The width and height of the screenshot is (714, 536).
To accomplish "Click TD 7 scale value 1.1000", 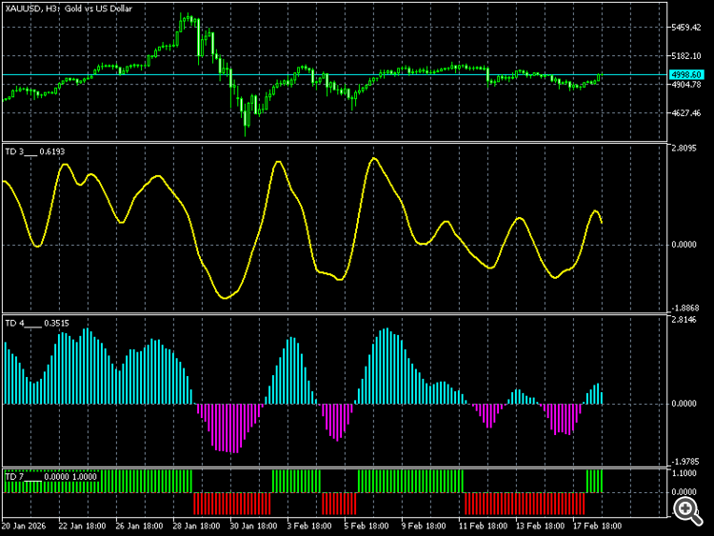I will pyautogui.click(x=684, y=473).
